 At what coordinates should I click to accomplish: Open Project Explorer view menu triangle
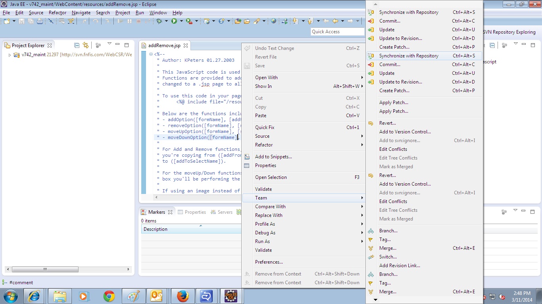click(110, 44)
